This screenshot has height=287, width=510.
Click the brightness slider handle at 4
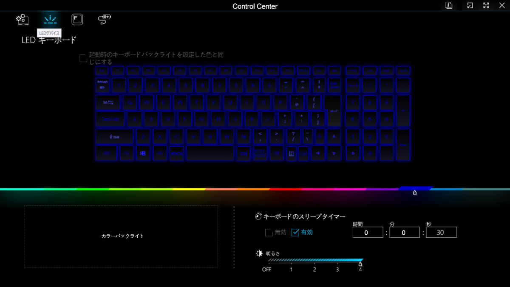[x=360, y=264]
